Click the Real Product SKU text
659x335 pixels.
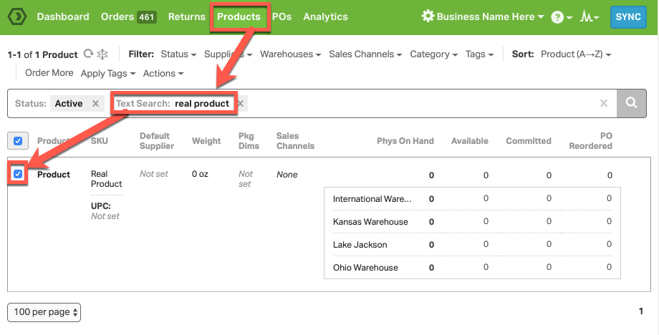pyautogui.click(x=106, y=179)
